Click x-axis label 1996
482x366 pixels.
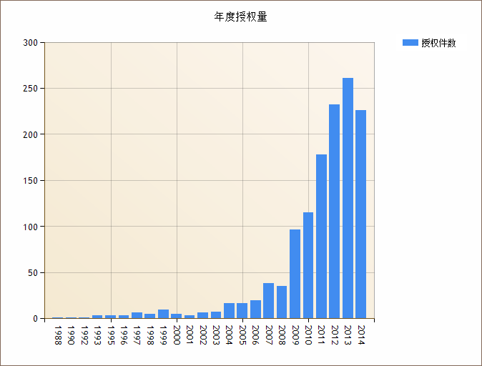coord(124,335)
